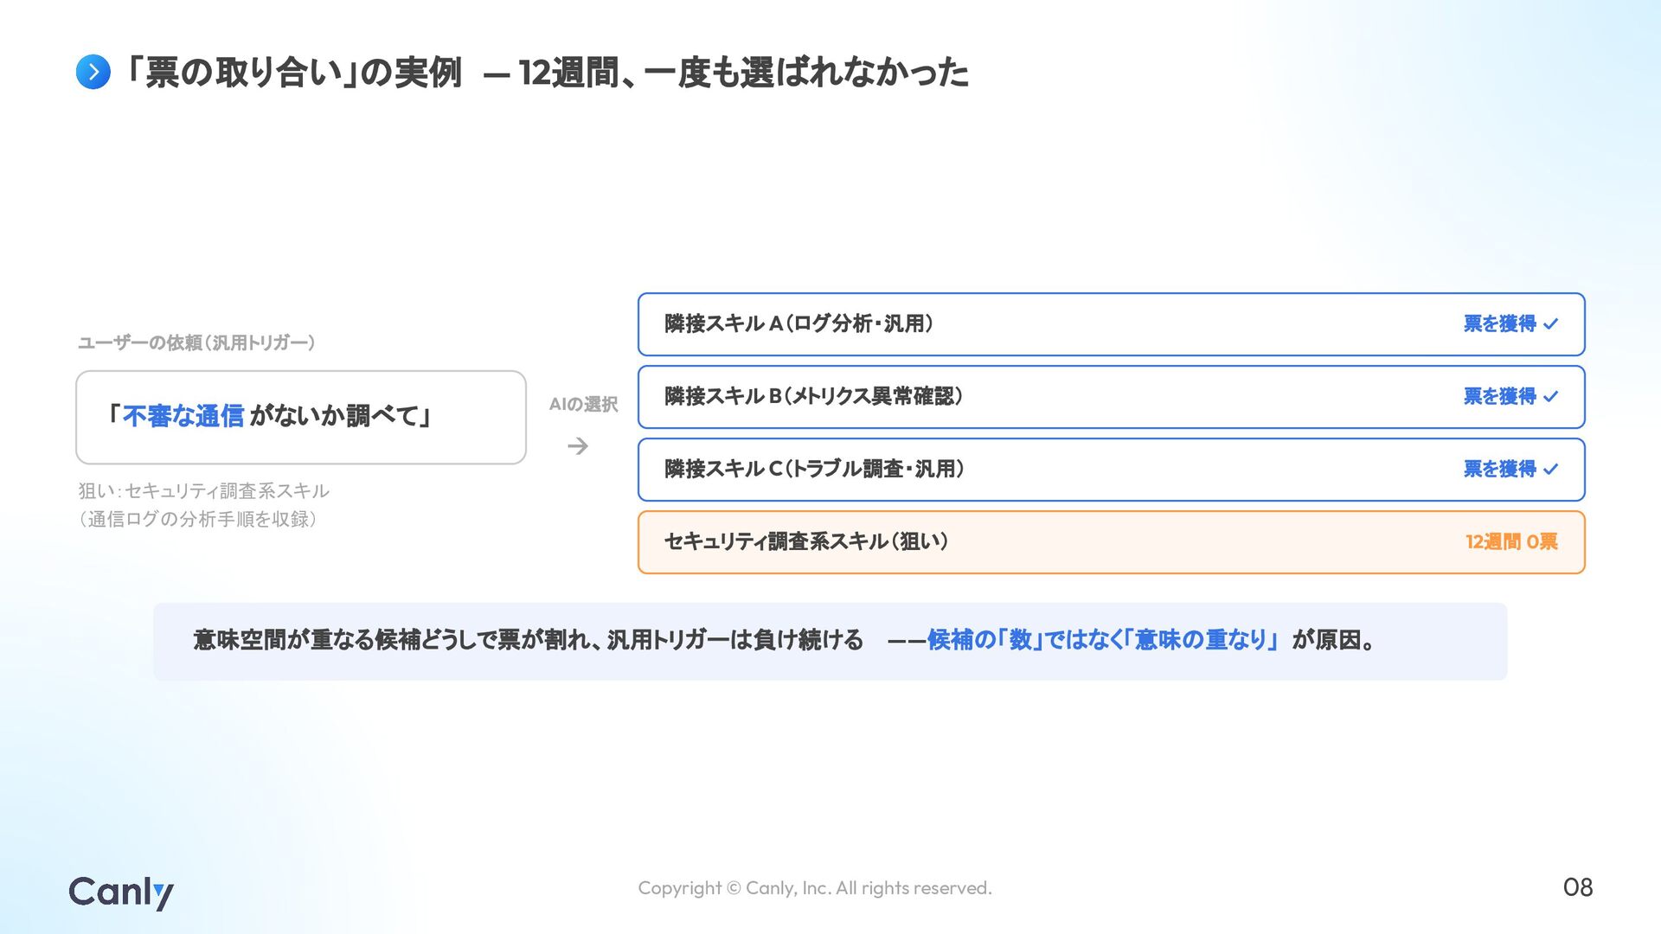The height and width of the screenshot is (934, 1661).
Task: Click the blue chevron icon beside the title
Action: 93,72
